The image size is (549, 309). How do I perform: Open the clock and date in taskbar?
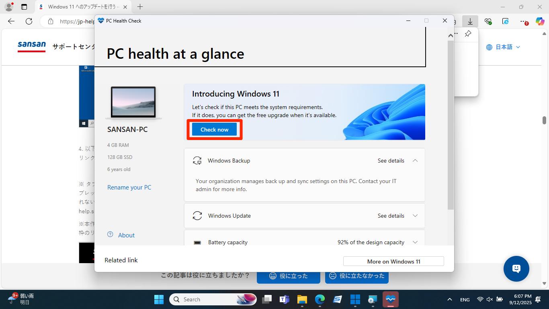tap(520, 299)
